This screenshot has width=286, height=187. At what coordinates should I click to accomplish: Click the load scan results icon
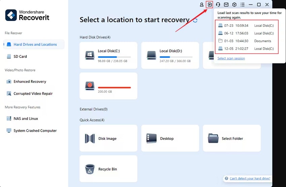pyautogui.click(x=210, y=5)
